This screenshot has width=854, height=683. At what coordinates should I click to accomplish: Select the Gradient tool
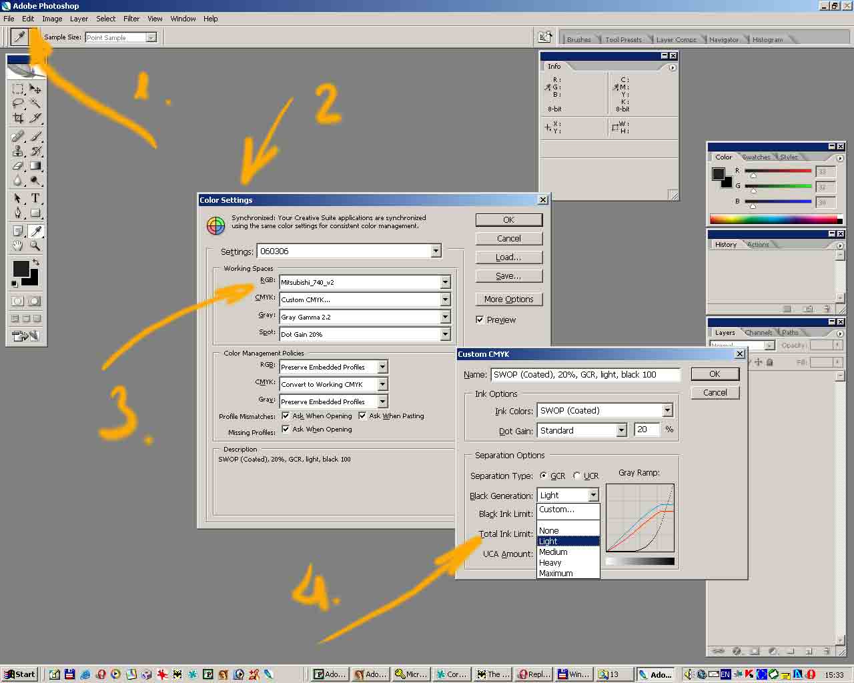coord(35,166)
